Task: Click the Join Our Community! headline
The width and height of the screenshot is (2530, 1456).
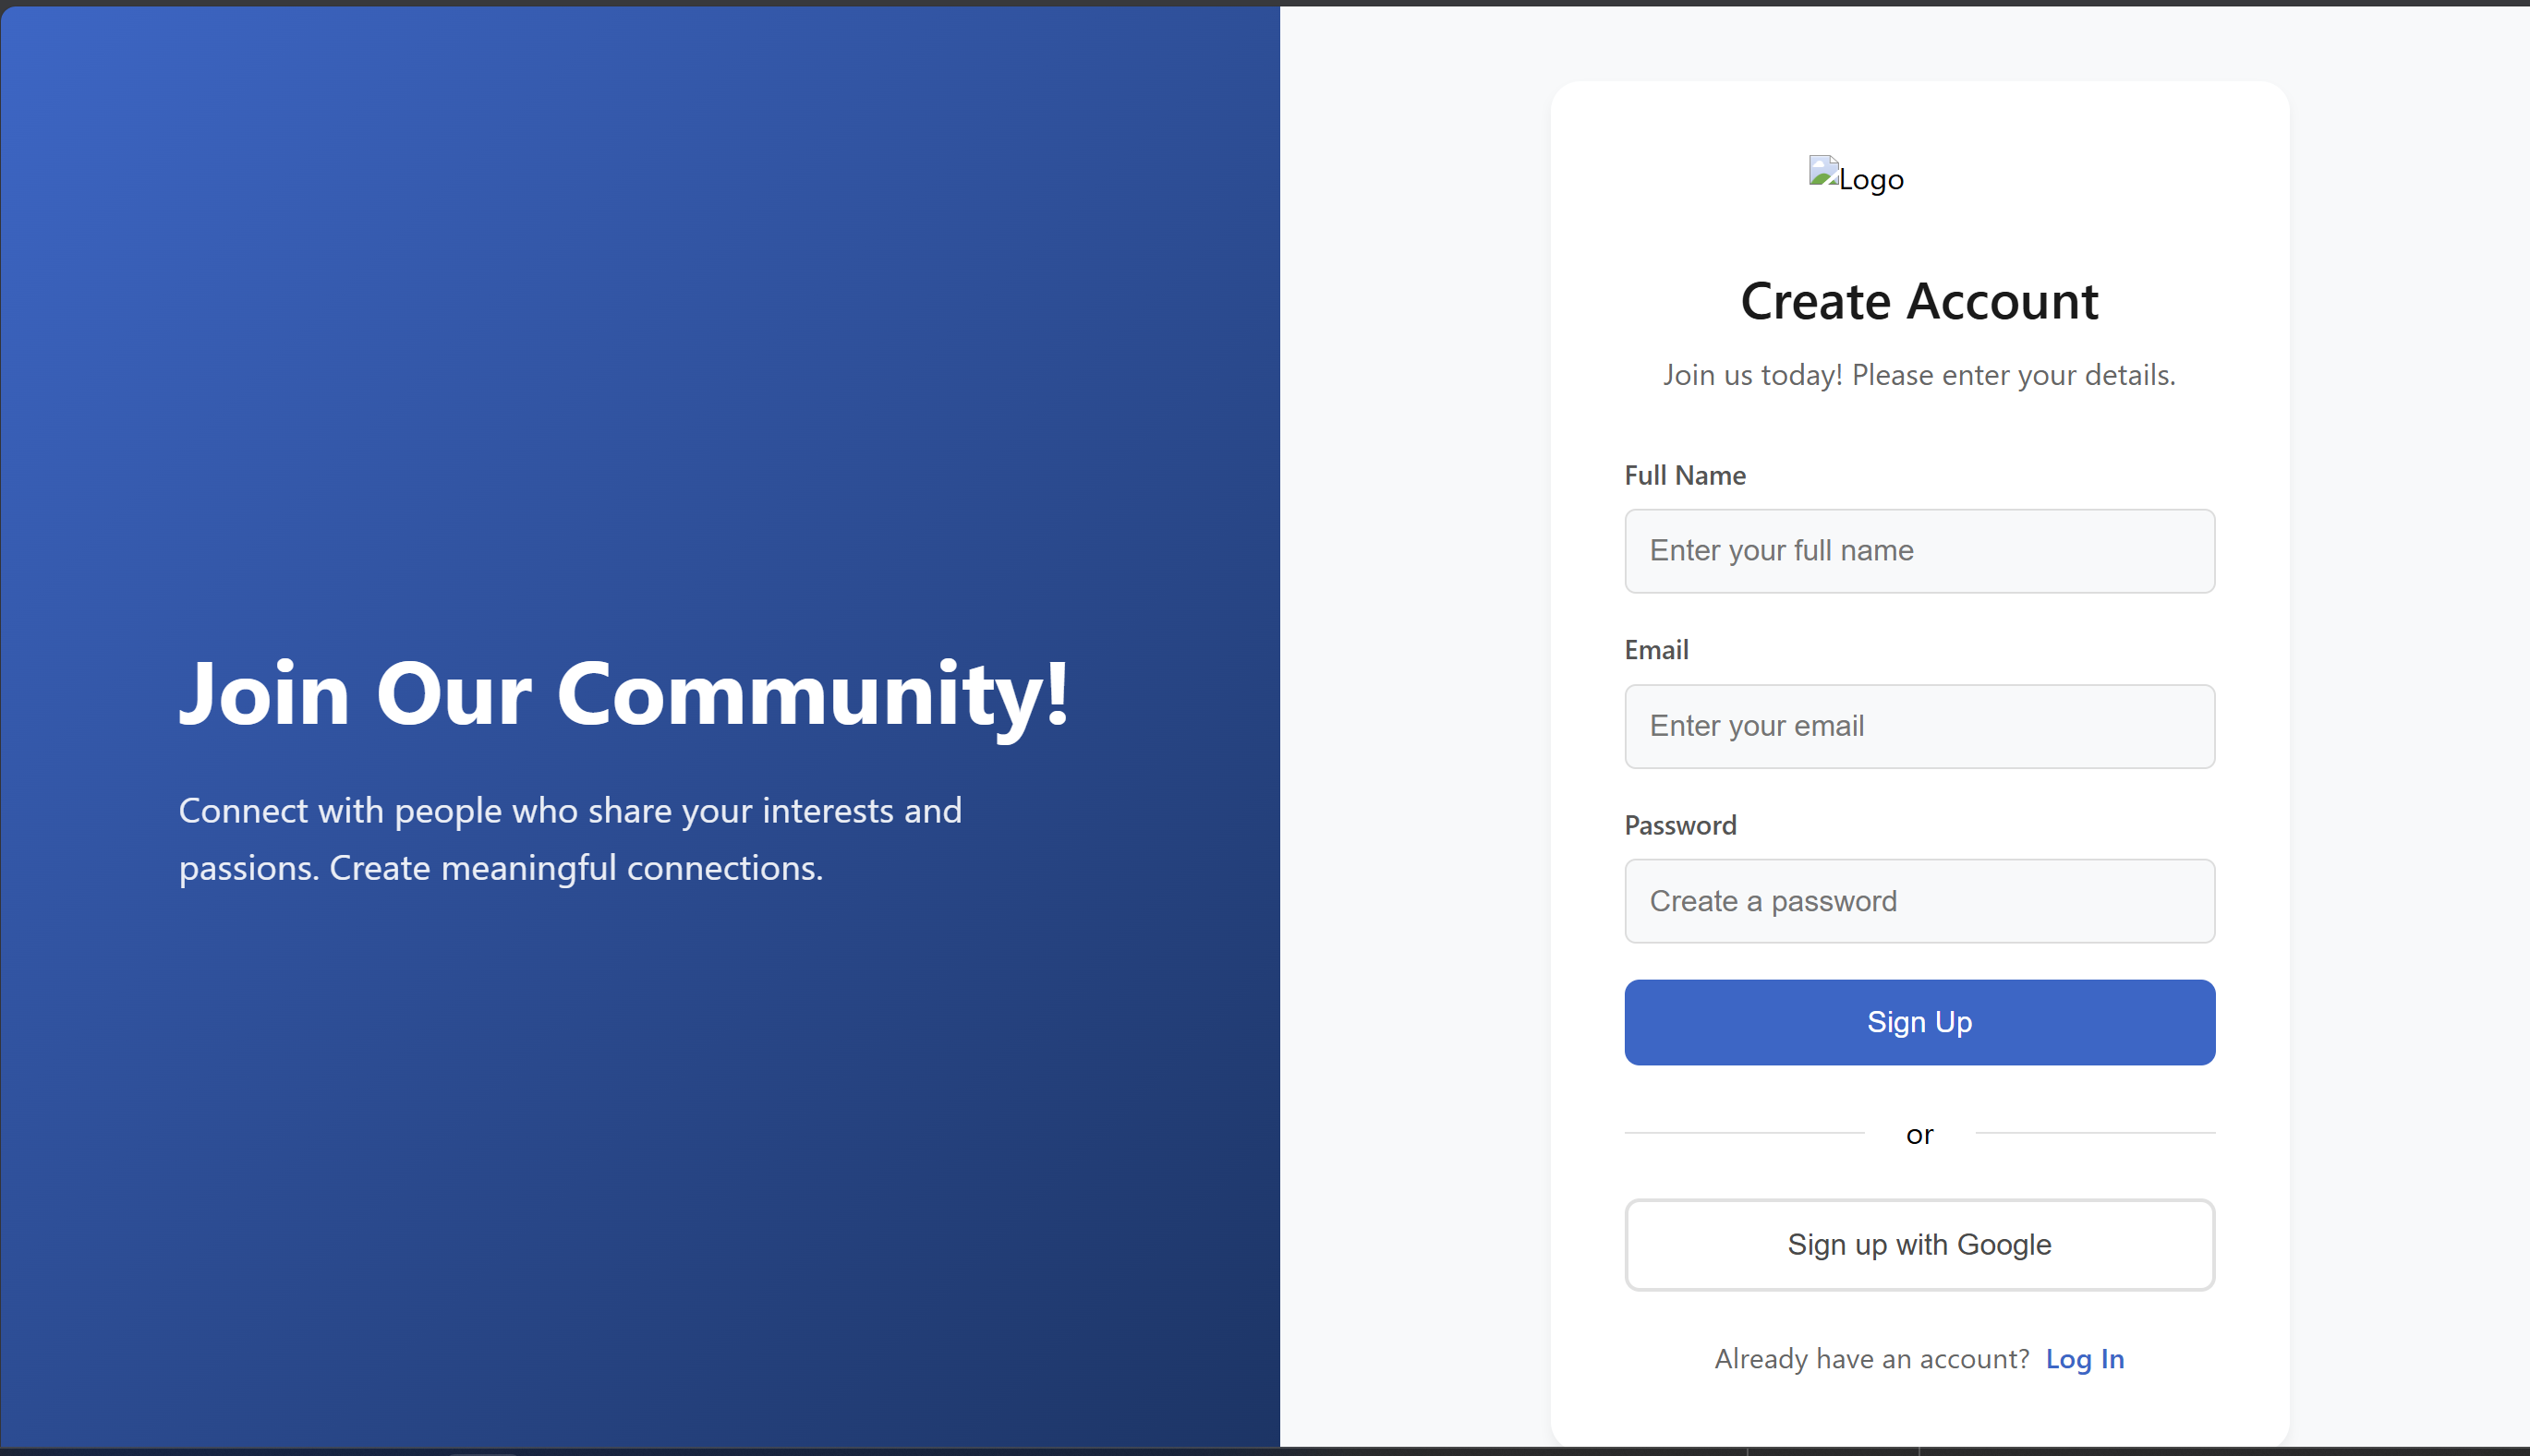Action: (x=624, y=693)
